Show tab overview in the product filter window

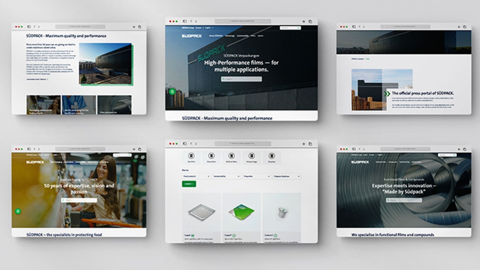(x=310, y=144)
